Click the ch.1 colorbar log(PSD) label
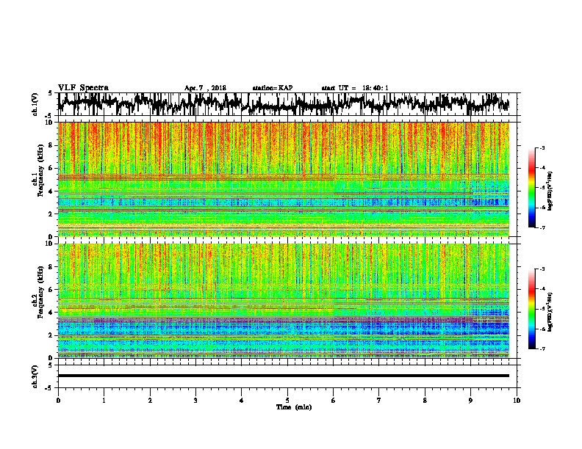Screen dimensions: 582x449 [x=550, y=191]
